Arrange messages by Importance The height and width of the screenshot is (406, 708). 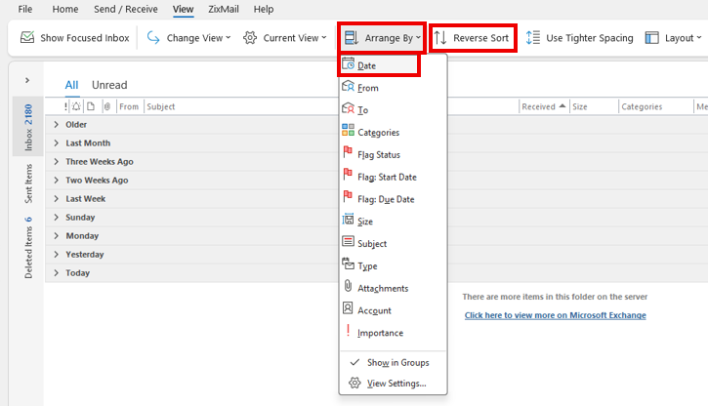coord(393,333)
